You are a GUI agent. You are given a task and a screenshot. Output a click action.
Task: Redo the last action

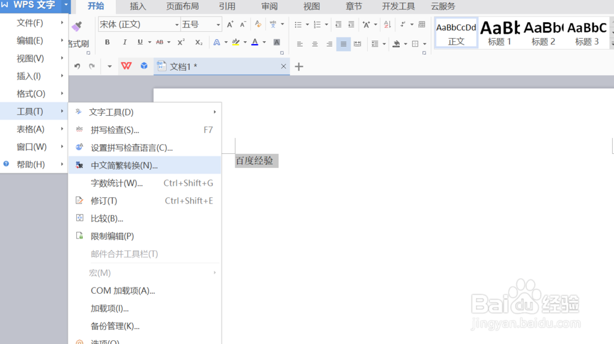[91, 66]
